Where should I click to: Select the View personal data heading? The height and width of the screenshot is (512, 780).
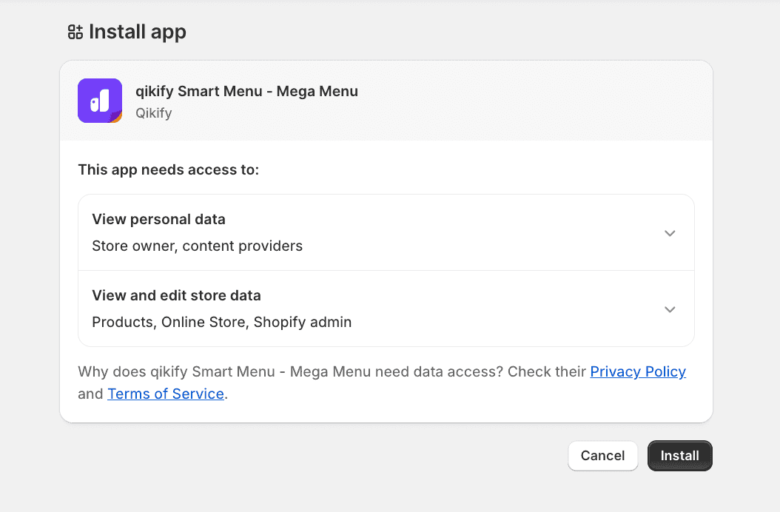pos(158,220)
